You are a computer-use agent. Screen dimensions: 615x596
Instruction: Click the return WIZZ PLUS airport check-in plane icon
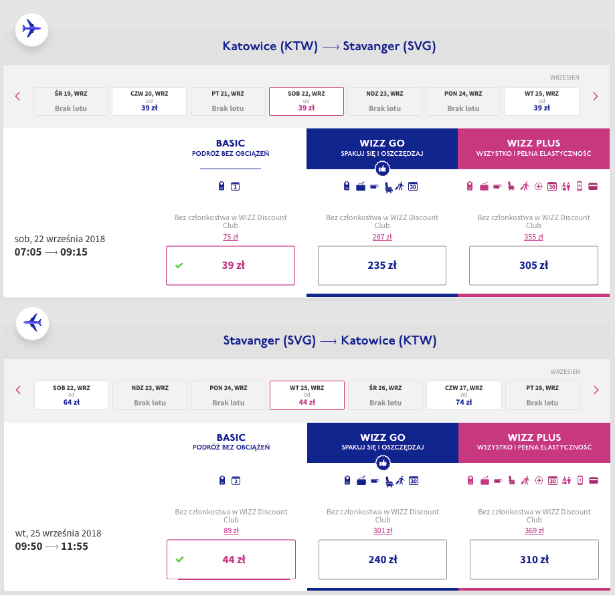coord(539,481)
